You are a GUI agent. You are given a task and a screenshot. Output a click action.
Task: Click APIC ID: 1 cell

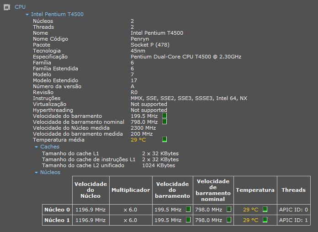293,220
